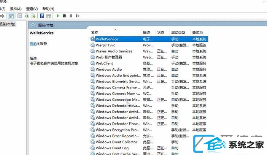Select Windows Error Reporting service row
This screenshot has height=155, width=267.
tap(149, 136)
